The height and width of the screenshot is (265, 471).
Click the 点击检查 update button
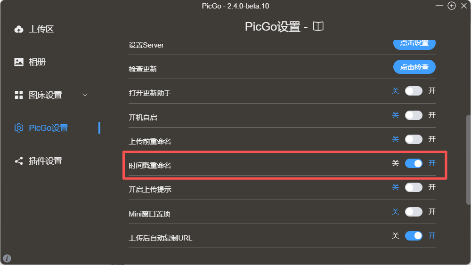point(414,67)
